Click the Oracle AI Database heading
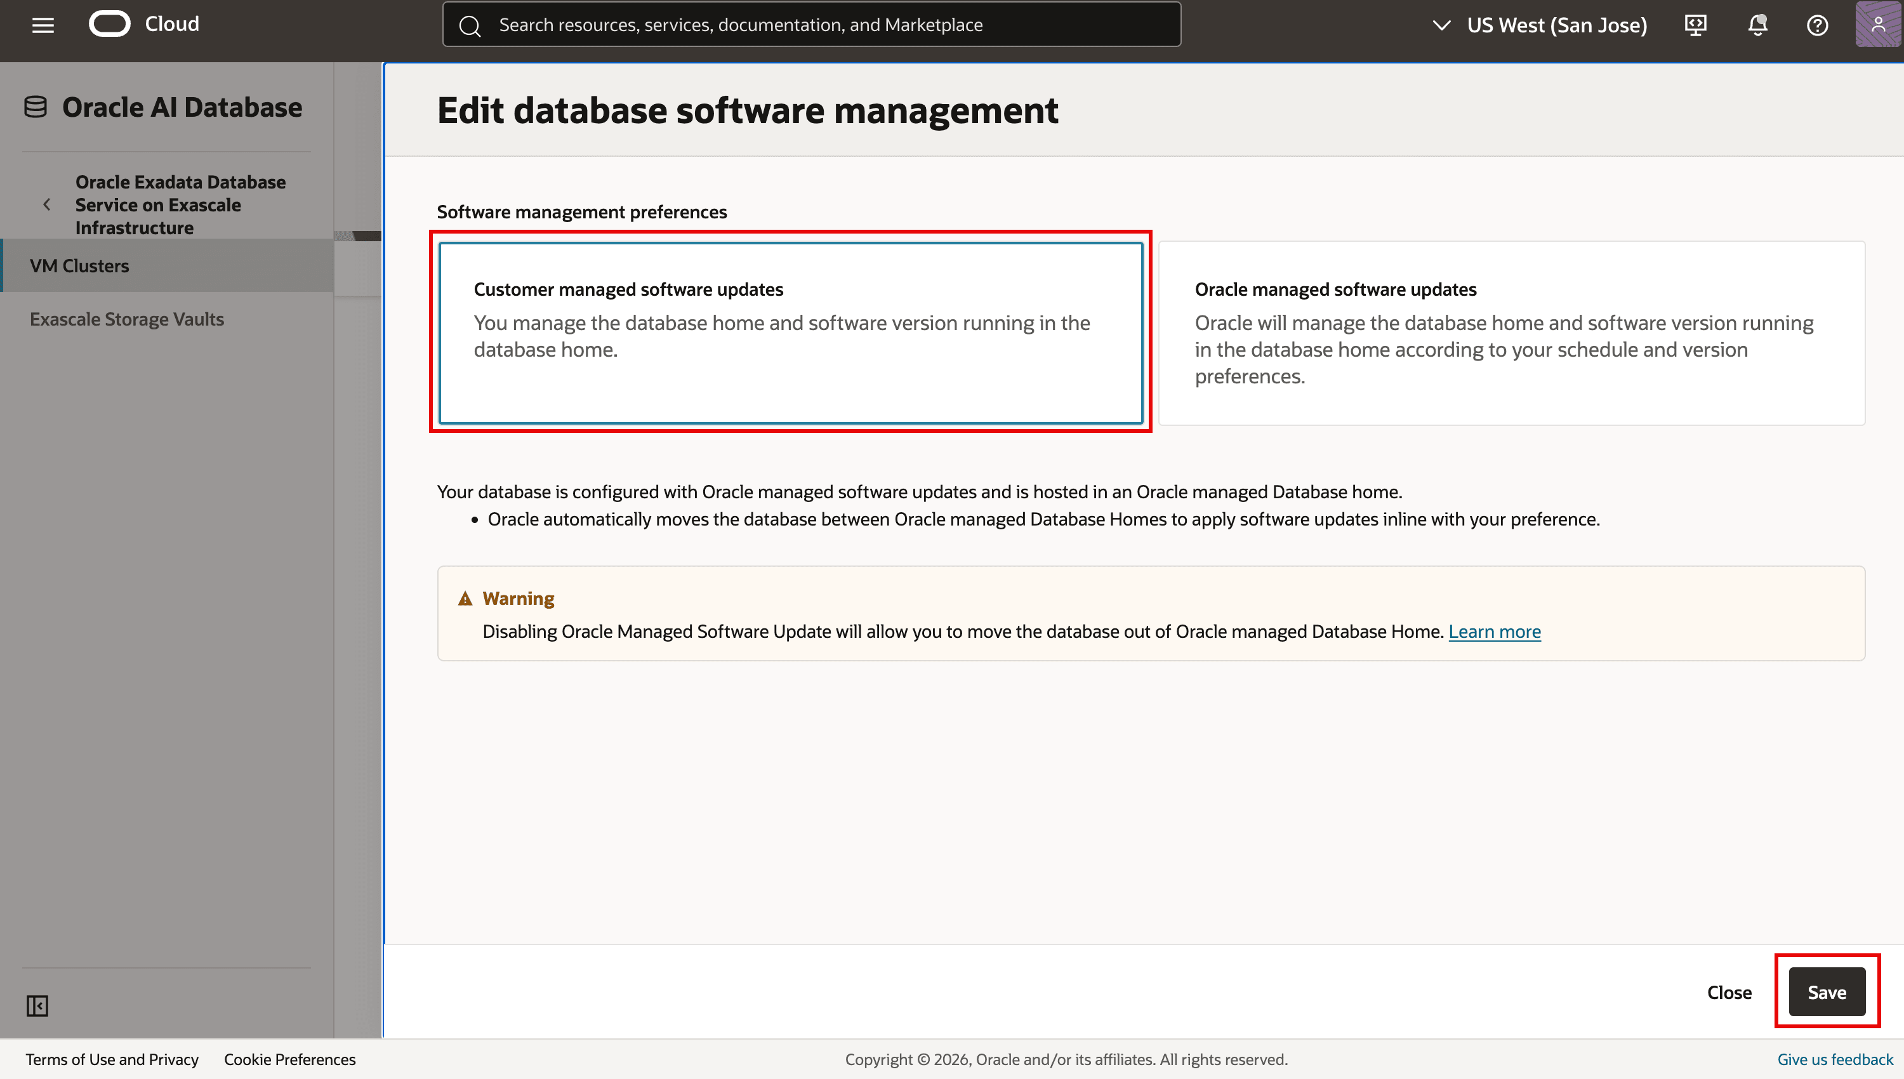Viewport: 1904px width, 1079px height. pos(182,107)
